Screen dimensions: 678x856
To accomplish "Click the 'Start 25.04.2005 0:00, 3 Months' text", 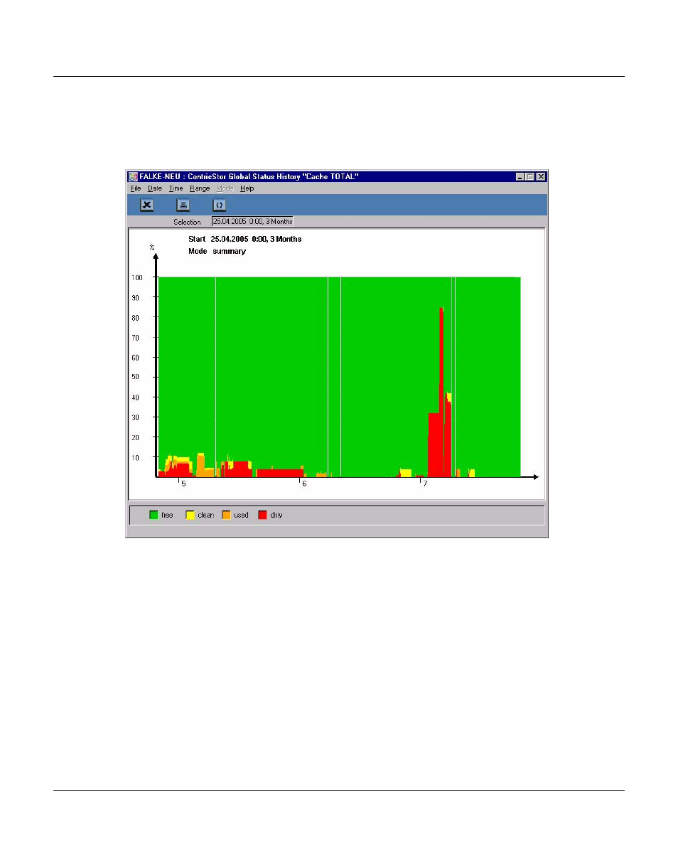I will click(244, 239).
